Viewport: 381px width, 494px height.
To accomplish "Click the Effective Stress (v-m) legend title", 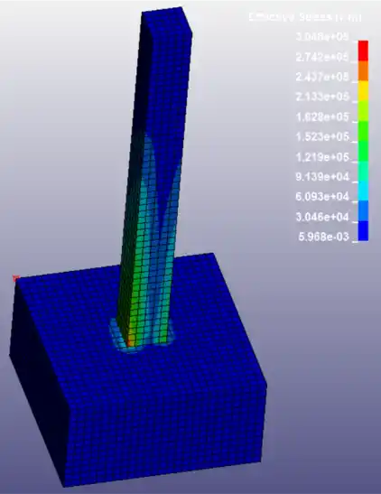I will (305, 17).
